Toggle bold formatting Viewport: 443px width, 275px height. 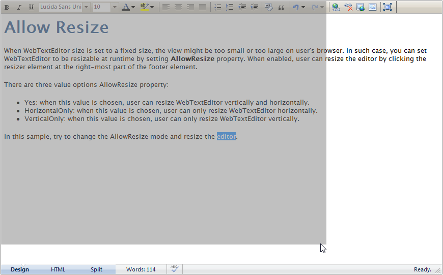(x=7, y=7)
